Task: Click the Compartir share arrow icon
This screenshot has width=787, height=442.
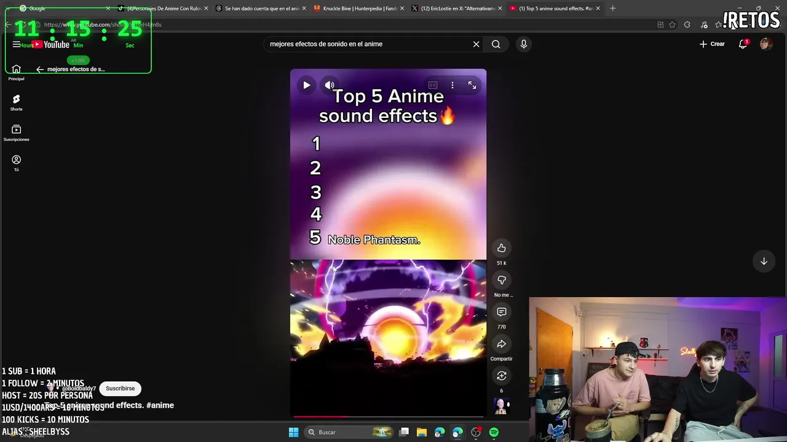Action: point(502,344)
